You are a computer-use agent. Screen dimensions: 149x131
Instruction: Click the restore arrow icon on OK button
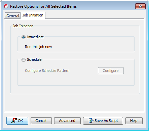(x=14, y=121)
